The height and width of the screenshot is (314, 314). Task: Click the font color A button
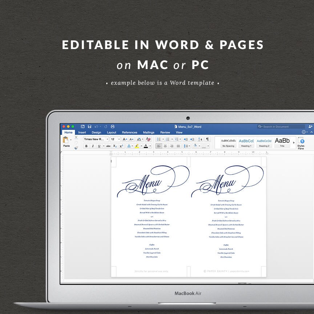pos(146,146)
